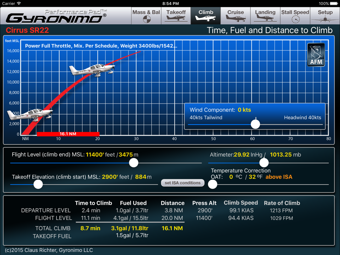340x255 pixels.
Task: Move the OAT Temperature Correction slider
Action: click(212, 184)
